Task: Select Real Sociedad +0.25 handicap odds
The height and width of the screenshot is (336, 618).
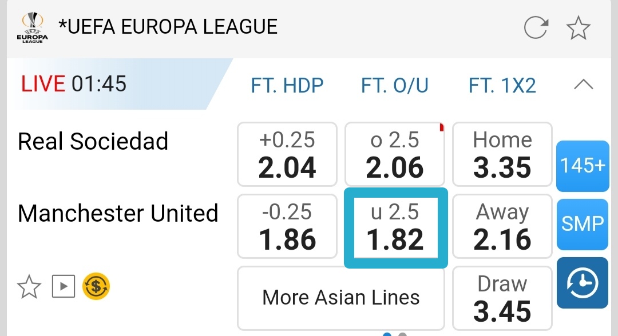Action: click(287, 154)
